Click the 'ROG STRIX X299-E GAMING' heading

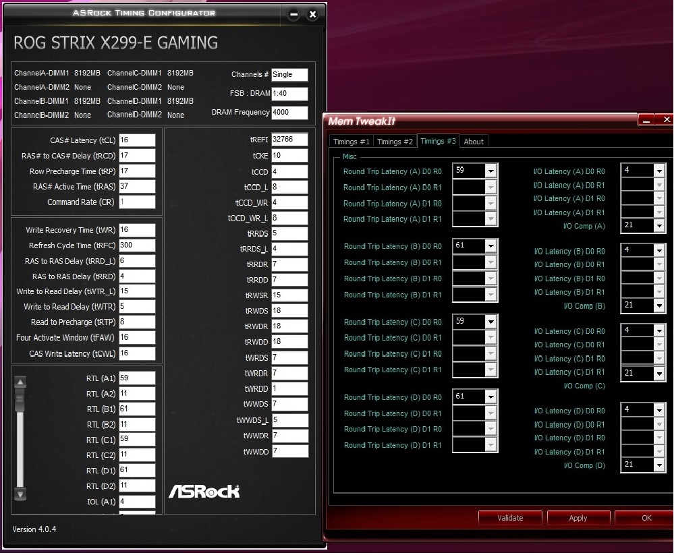click(115, 42)
